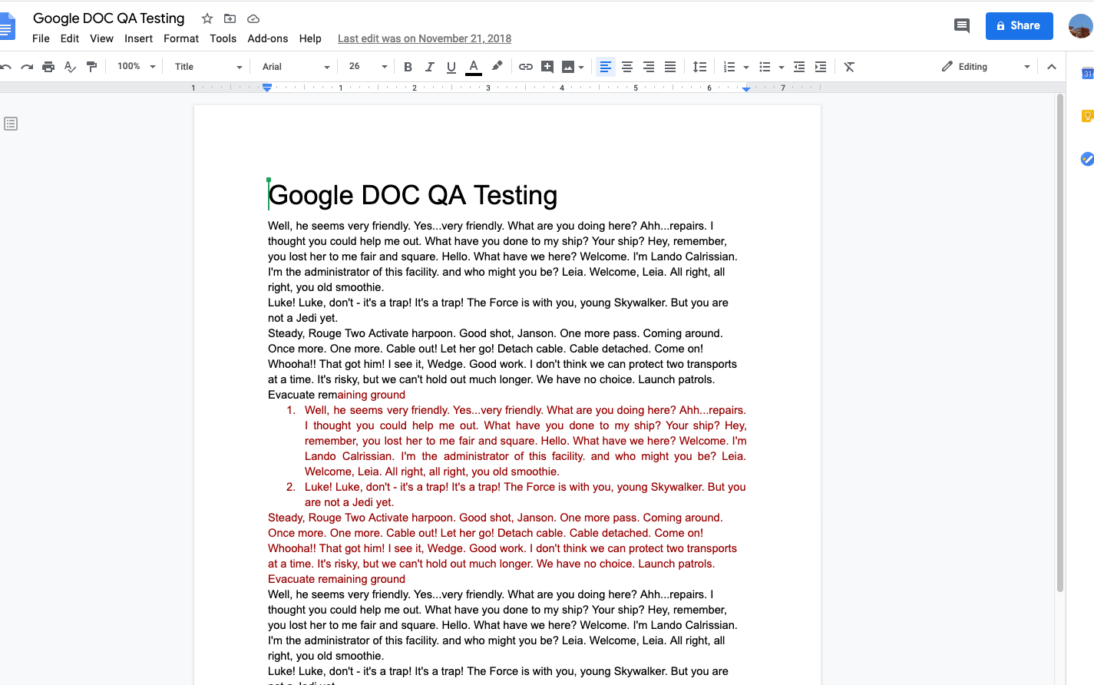The image size is (1094, 685).
Task: Insert an image using toolbar icon
Action: (x=568, y=67)
